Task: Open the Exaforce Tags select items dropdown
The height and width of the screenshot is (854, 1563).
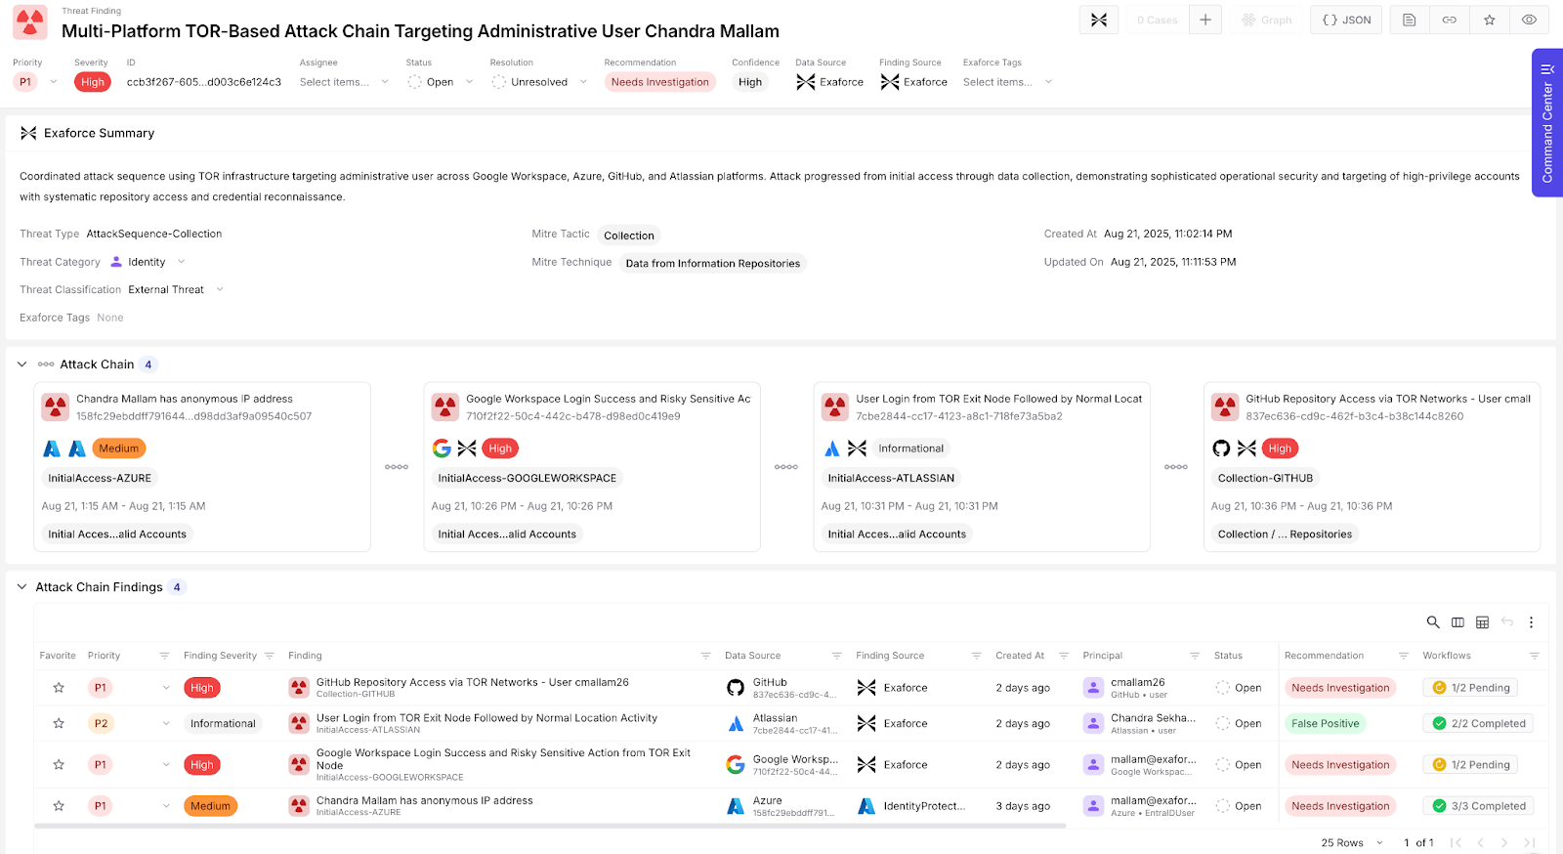Action: tap(1007, 82)
